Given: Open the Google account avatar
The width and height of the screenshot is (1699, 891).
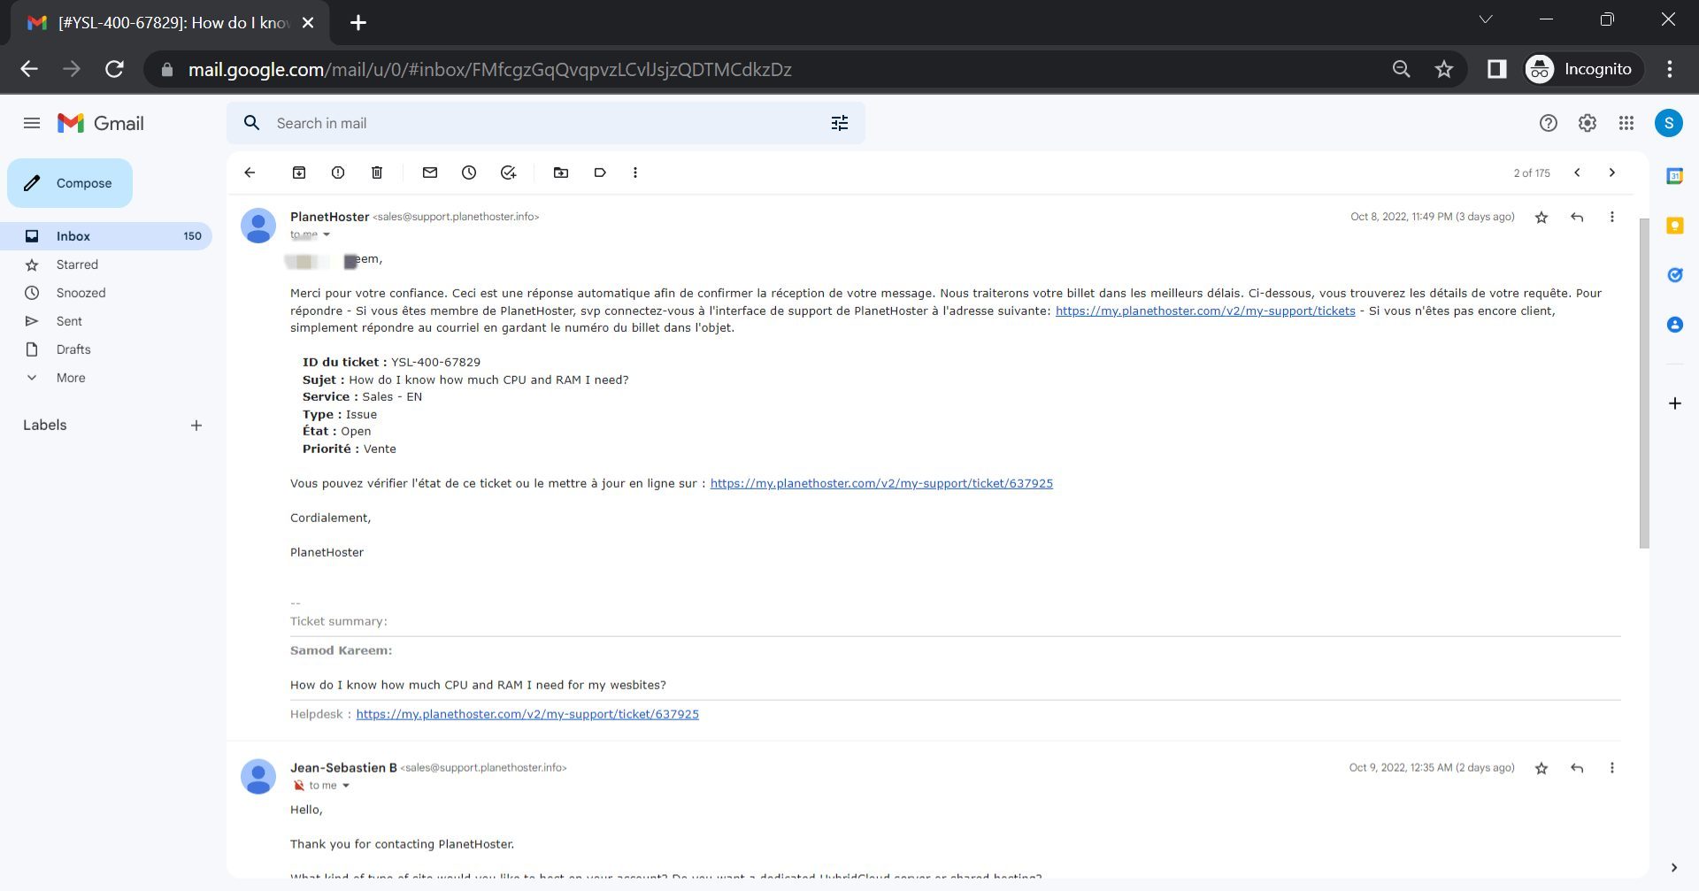Looking at the screenshot, I should [1669, 123].
